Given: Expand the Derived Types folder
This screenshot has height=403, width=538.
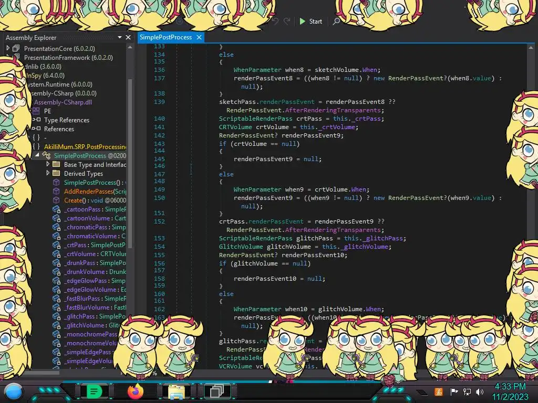Looking at the screenshot, I should pos(48,173).
